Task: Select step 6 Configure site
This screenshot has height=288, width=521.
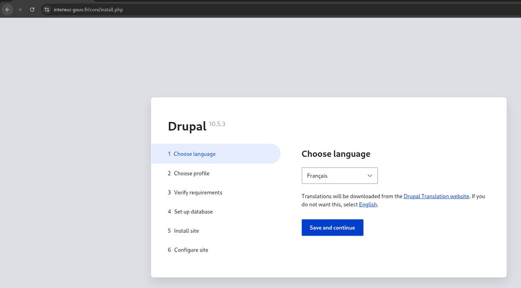Action: point(188,250)
